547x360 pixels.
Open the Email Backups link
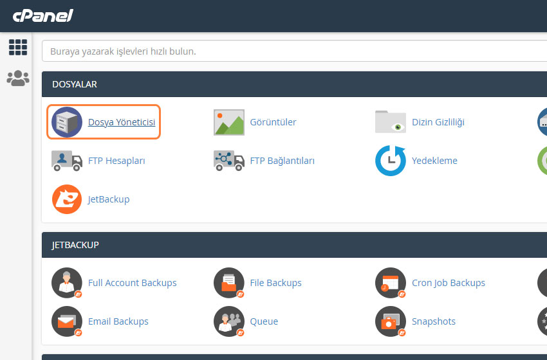click(118, 321)
